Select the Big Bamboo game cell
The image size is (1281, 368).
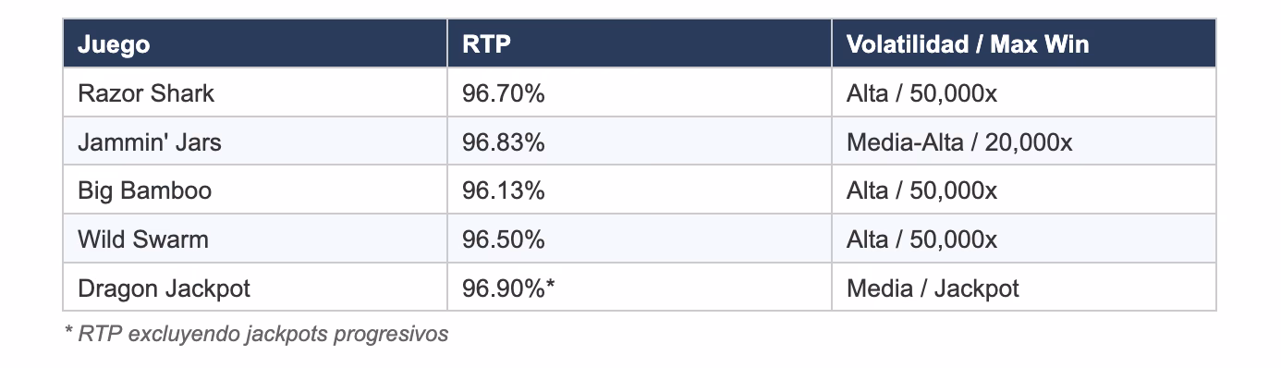tap(255, 190)
